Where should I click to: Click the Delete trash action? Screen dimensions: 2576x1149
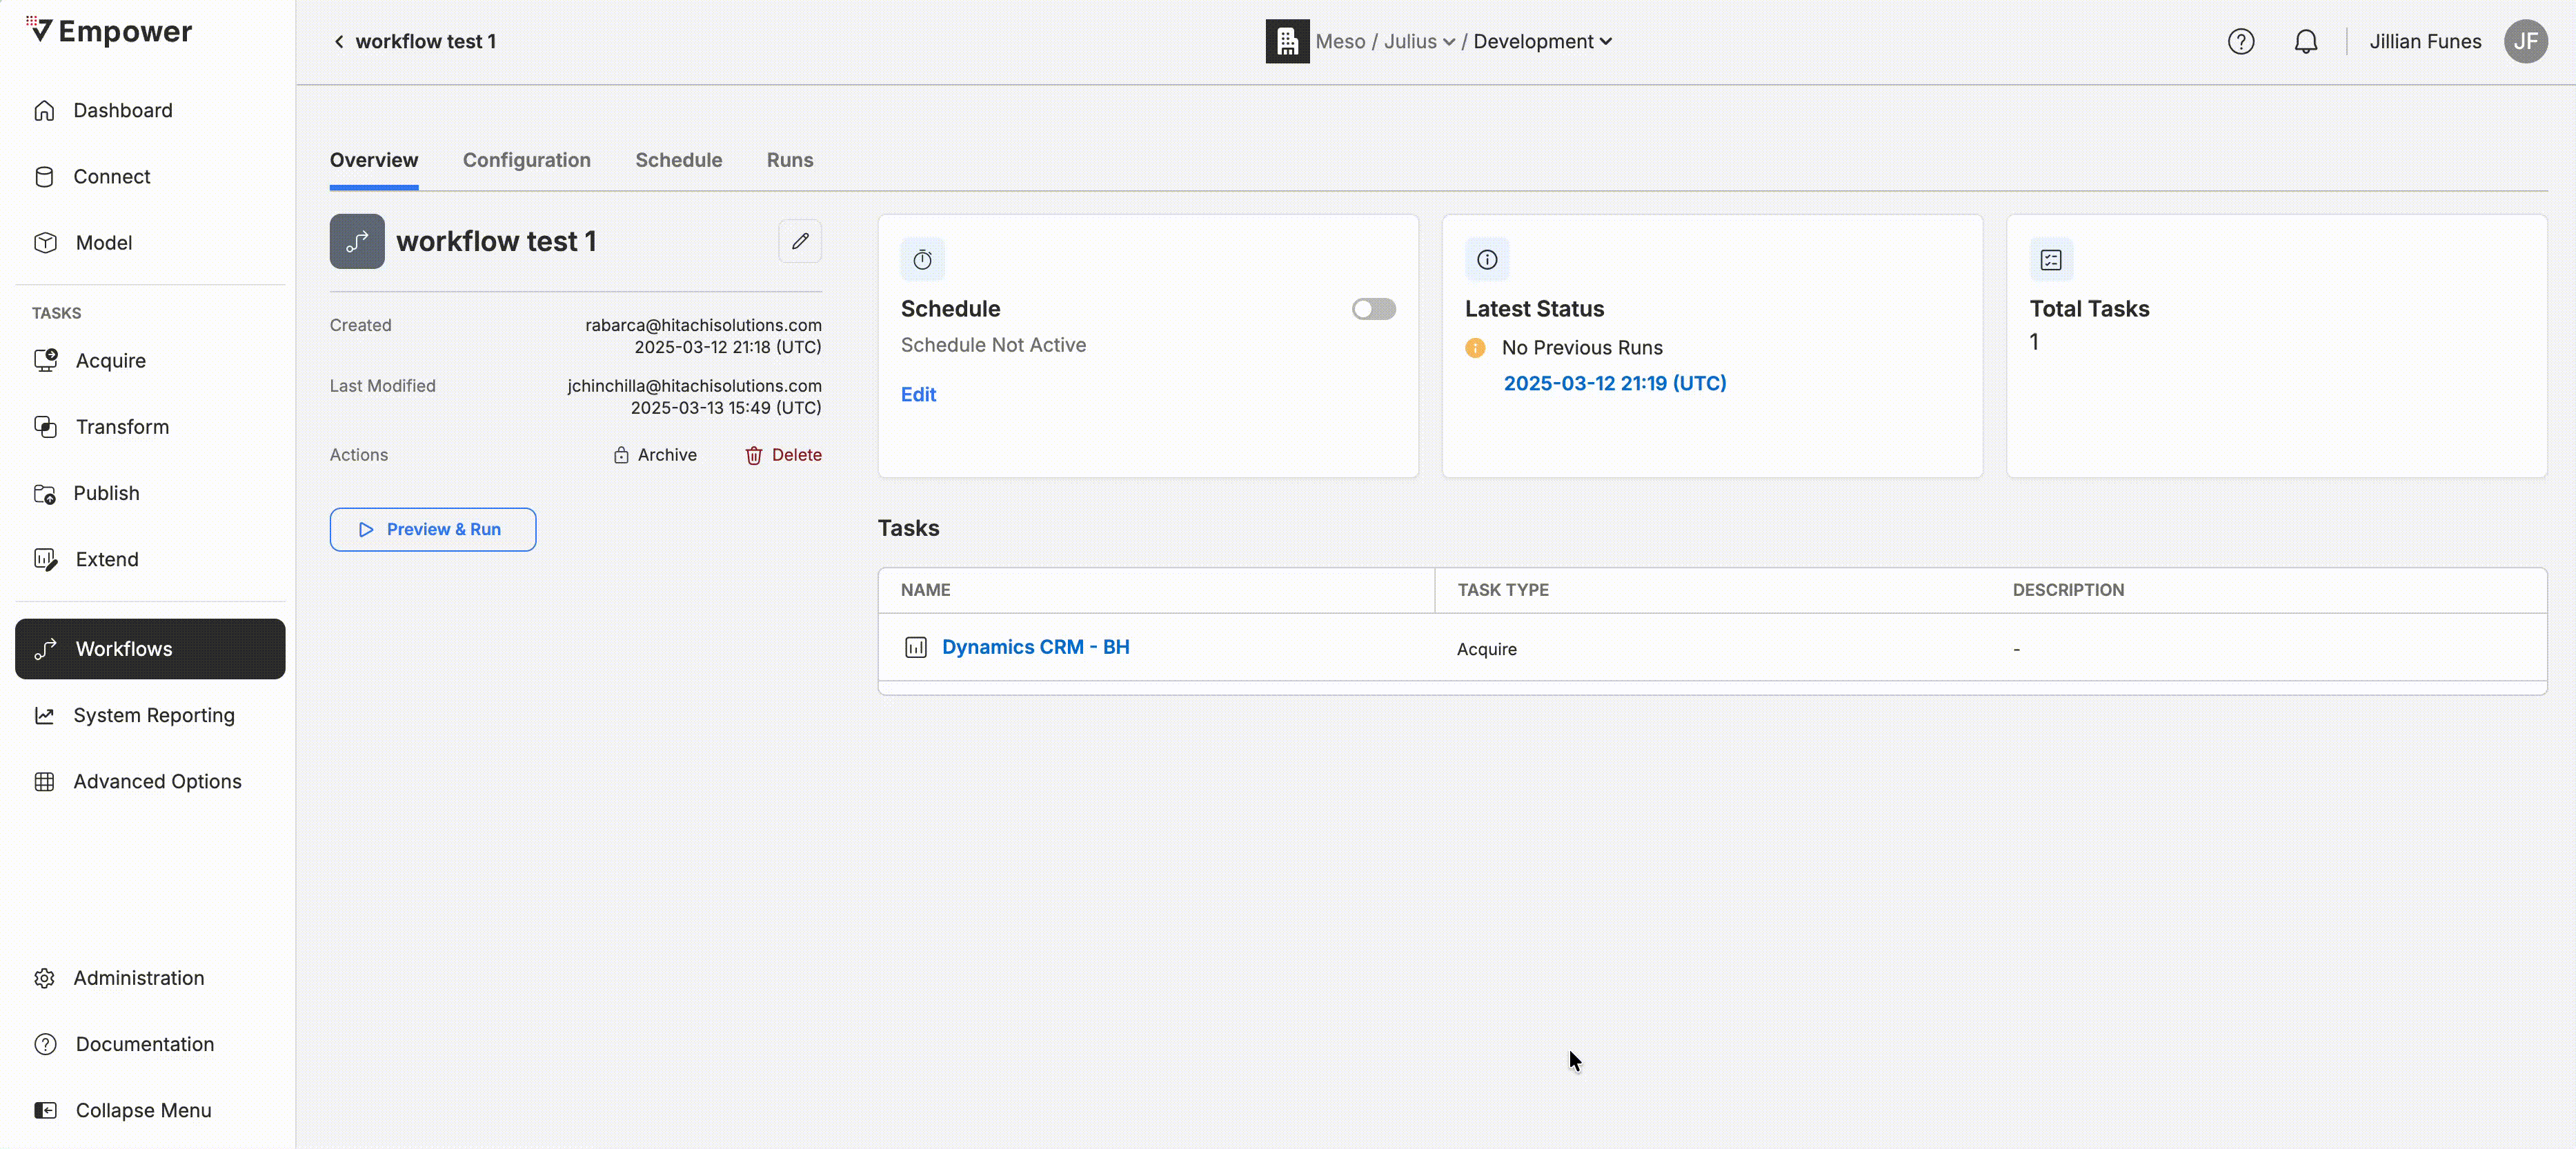tap(783, 455)
